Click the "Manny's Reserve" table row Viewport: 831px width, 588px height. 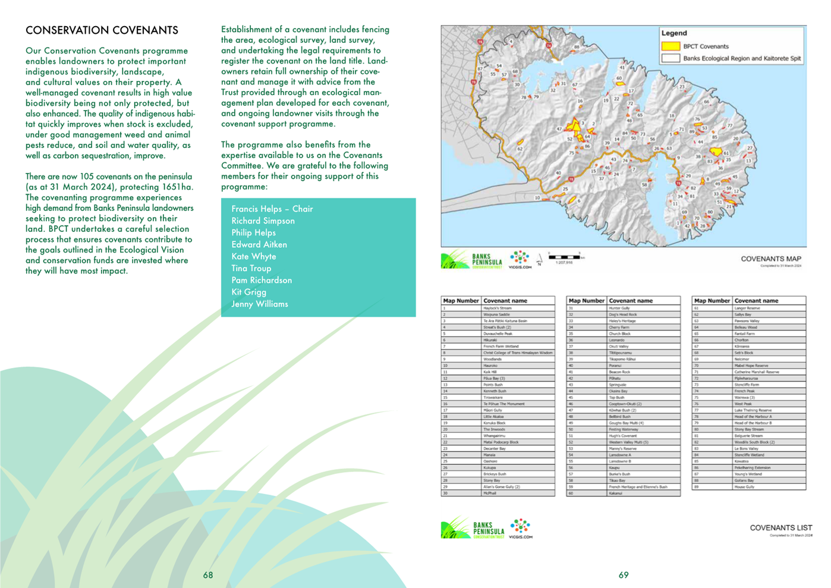coord(624,448)
